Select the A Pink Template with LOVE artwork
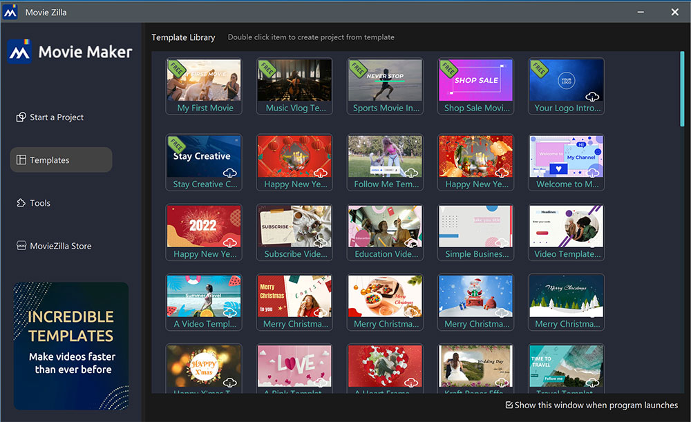This screenshot has width=691, height=422. tap(294, 366)
